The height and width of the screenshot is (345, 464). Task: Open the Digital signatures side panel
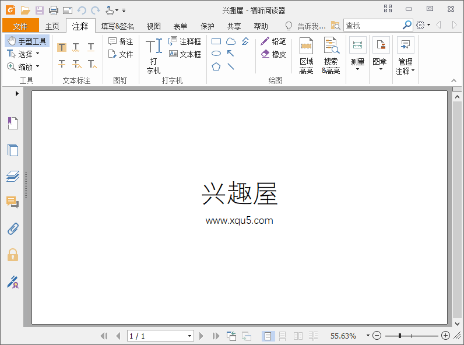[13, 282]
